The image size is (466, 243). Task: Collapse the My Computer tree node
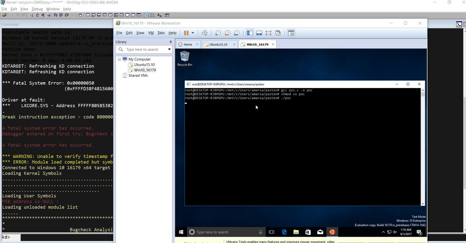coord(119,59)
